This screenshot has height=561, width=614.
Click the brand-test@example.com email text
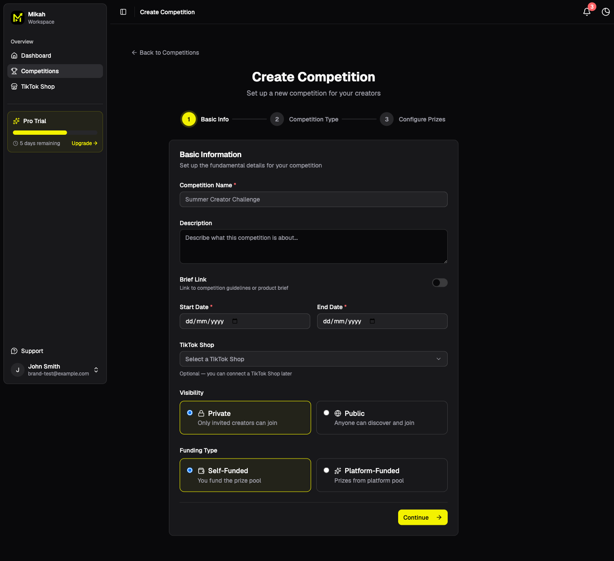click(59, 374)
